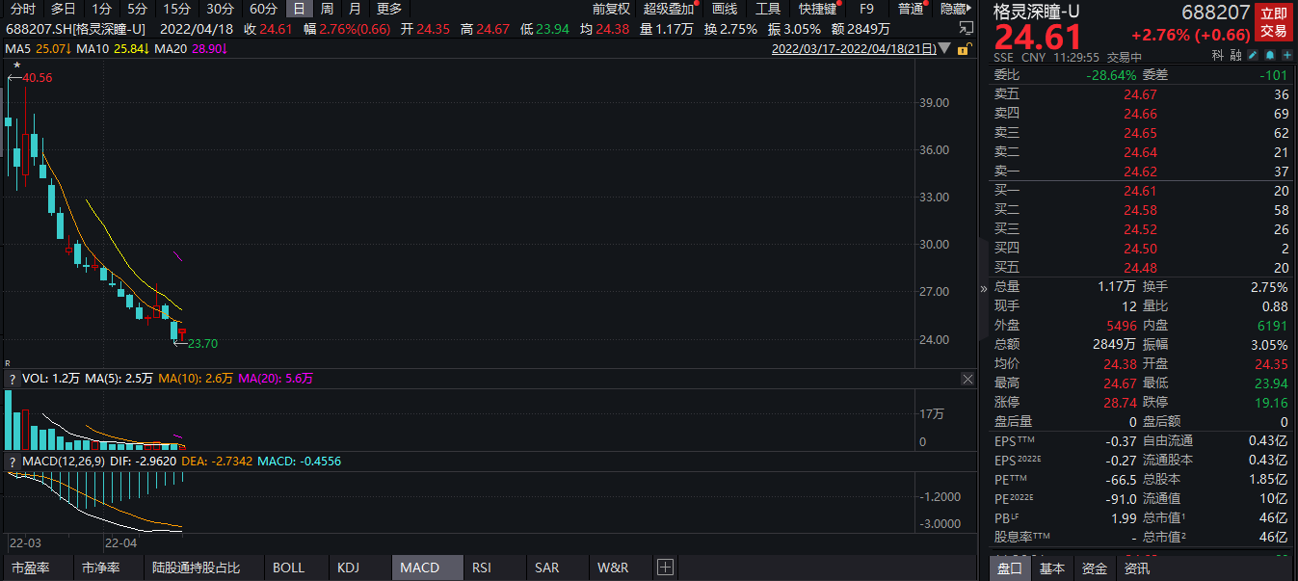Collapse the right quote panel with chevron
The height and width of the screenshot is (581, 1298).
[983, 287]
